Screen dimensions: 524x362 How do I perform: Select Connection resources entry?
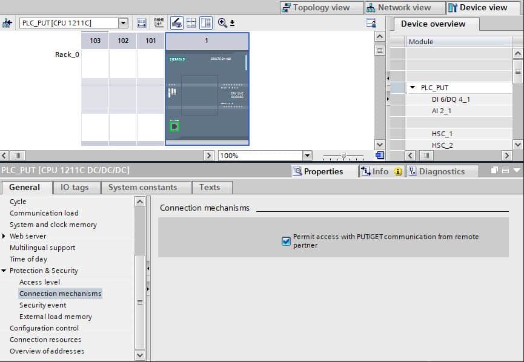click(x=45, y=340)
